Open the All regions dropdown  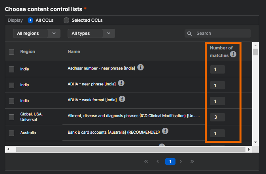click(x=36, y=34)
